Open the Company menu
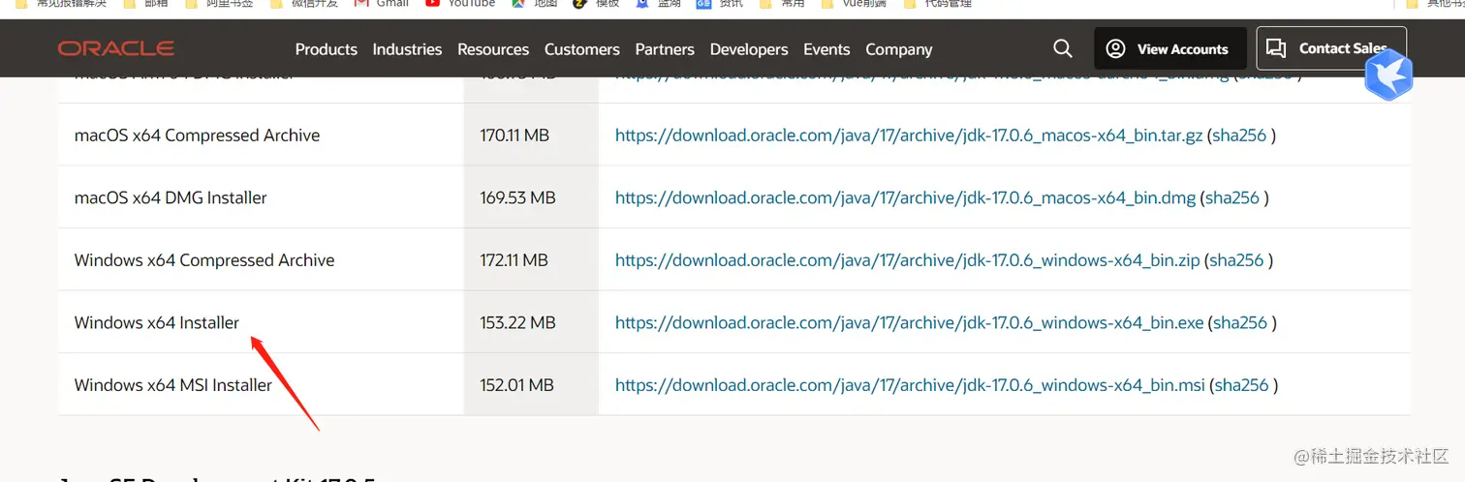 click(899, 49)
